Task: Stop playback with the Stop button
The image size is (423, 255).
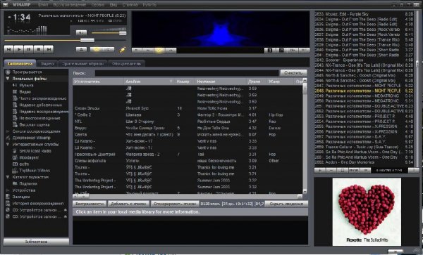Action: coord(39,49)
